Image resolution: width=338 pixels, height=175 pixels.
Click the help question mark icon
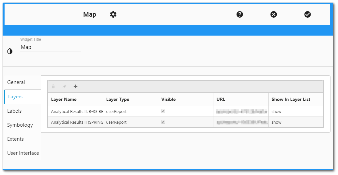click(x=240, y=14)
